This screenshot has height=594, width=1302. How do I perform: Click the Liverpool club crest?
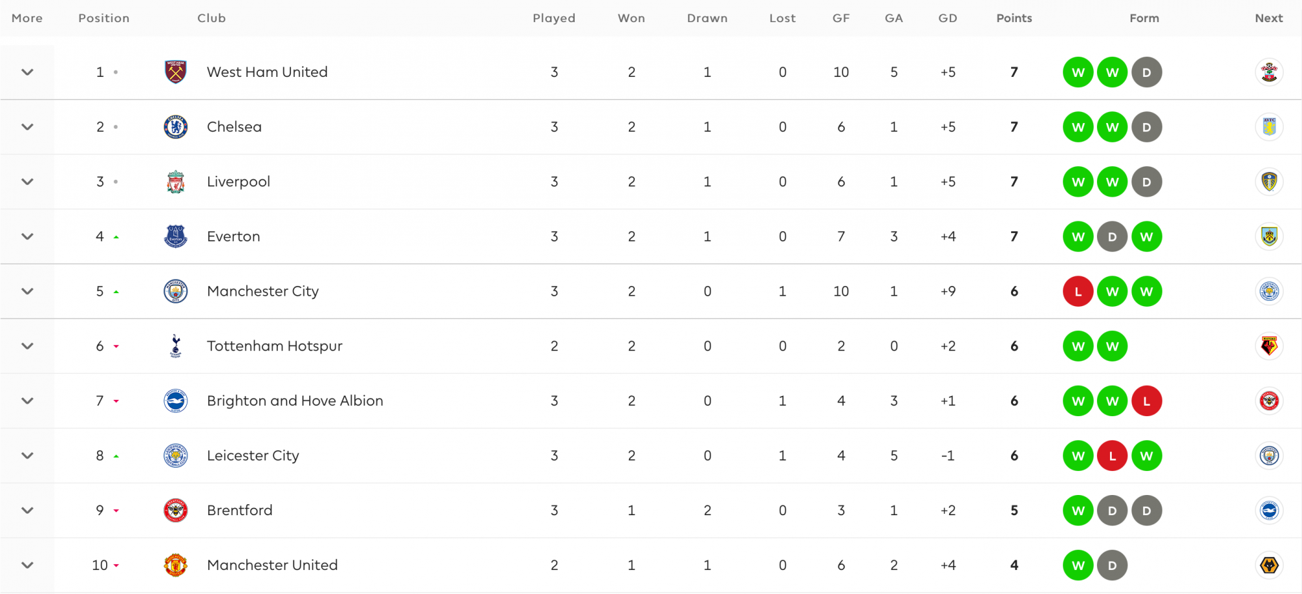point(176,182)
